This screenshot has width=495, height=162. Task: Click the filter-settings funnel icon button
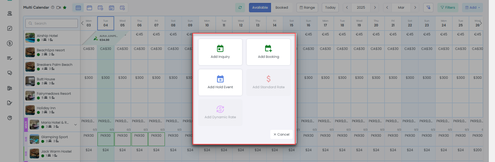click(x=428, y=7)
